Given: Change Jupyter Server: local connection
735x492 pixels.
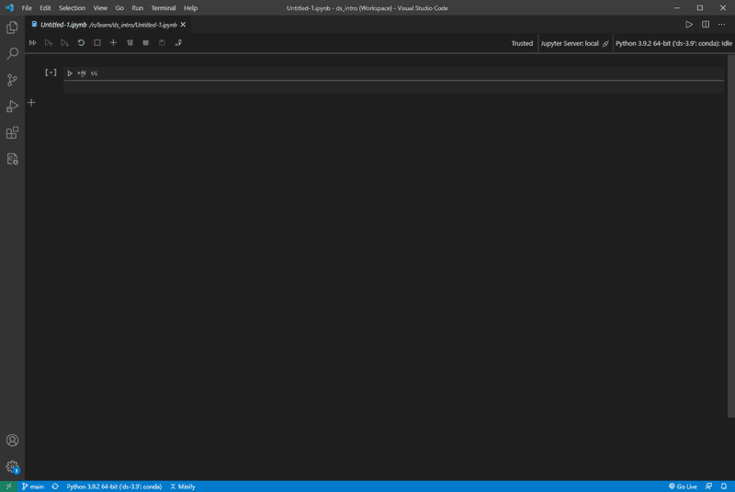Looking at the screenshot, I should pos(574,43).
